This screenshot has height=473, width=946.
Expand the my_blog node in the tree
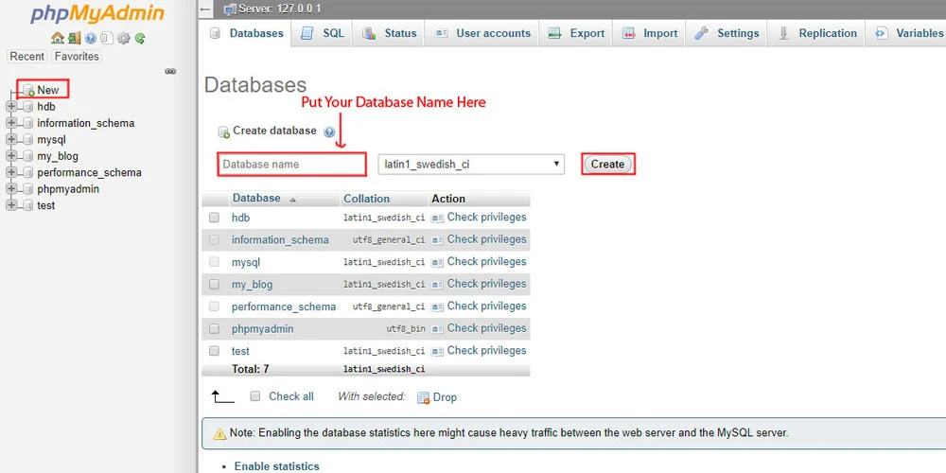coord(11,156)
